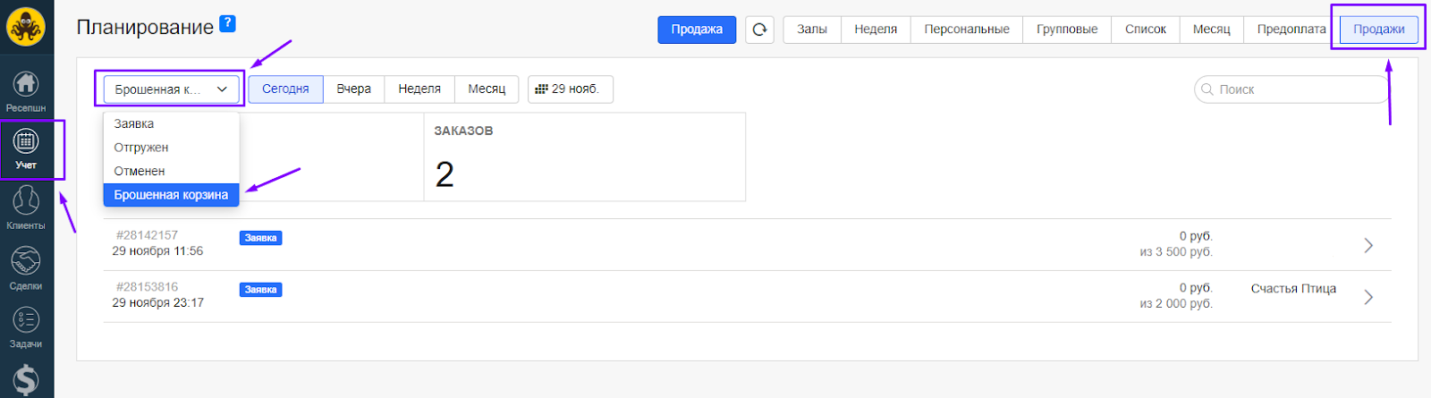Viewport: 1431px width, 398px height.
Task: Click the octopus logo at top left
Action: coord(26,27)
